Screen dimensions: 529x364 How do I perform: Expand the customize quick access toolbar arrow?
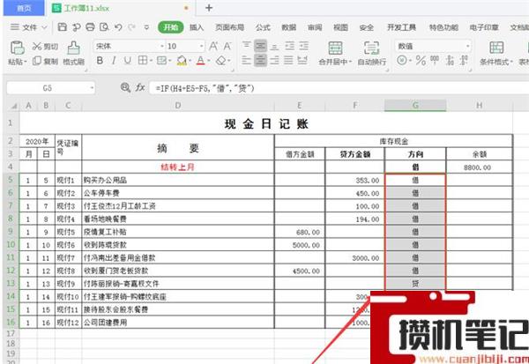click(x=146, y=27)
